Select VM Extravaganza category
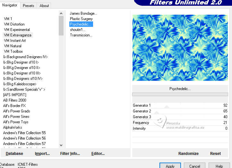Image resolution: width=232 pixels, height=168 pixels. [18, 35]
